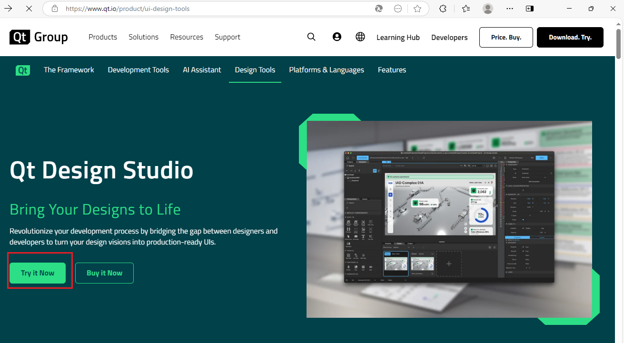Restore down the browser window
Viewport: 624px width, 343px height.
[591, 9]
